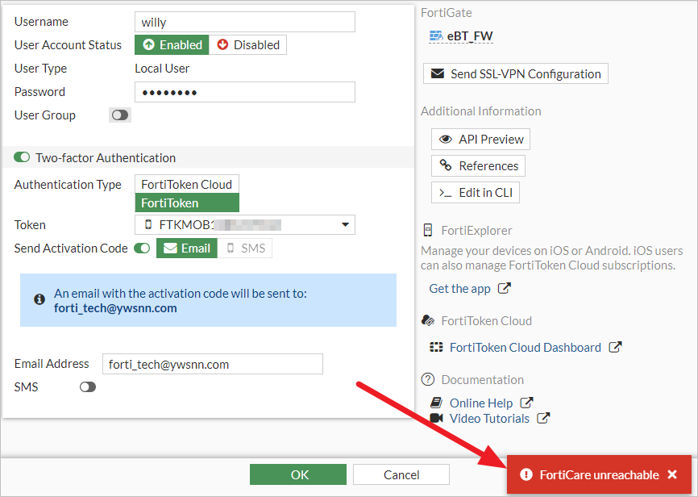
Task: Click external link icon beside Online Help
Action: click(x=526, y=403)
